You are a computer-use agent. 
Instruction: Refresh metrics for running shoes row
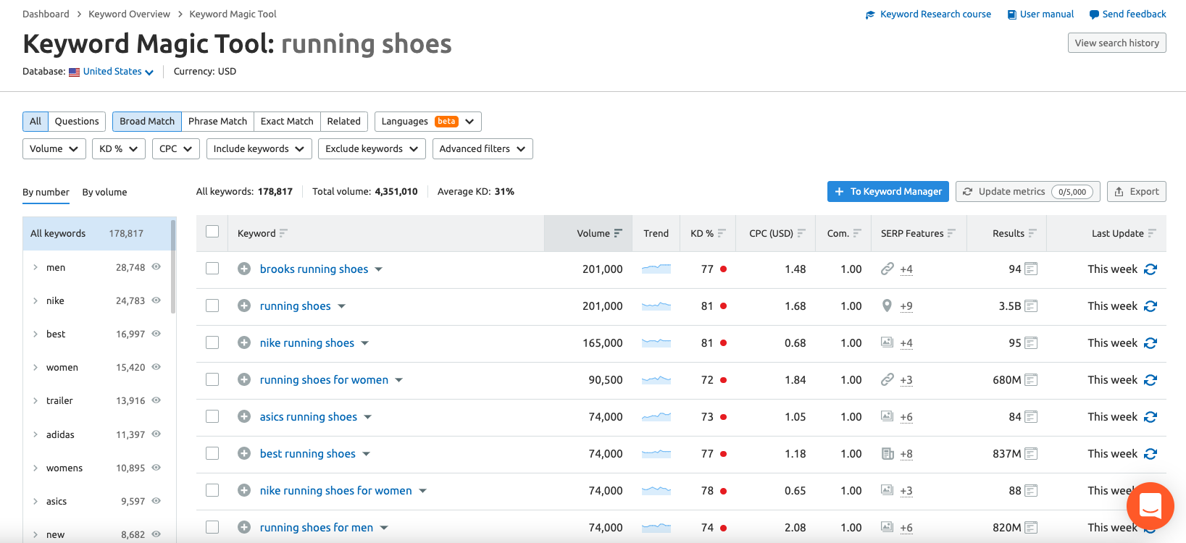[1150, 306]
